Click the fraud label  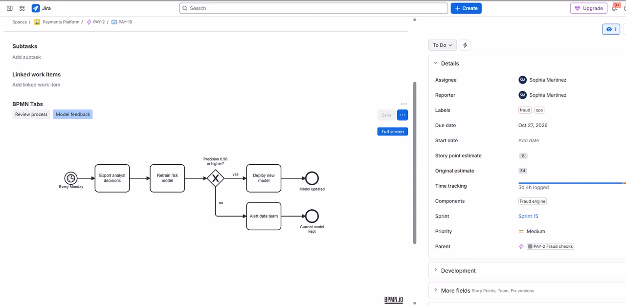point(525,110)
